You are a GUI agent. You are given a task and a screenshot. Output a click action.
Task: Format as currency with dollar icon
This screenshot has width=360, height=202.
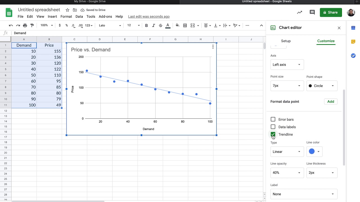(x=60, y=25)
